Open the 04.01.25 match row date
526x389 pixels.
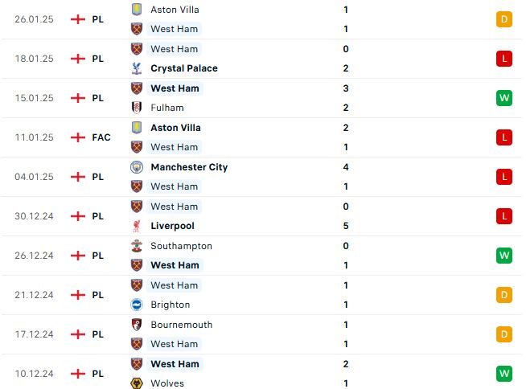point(35,177)
